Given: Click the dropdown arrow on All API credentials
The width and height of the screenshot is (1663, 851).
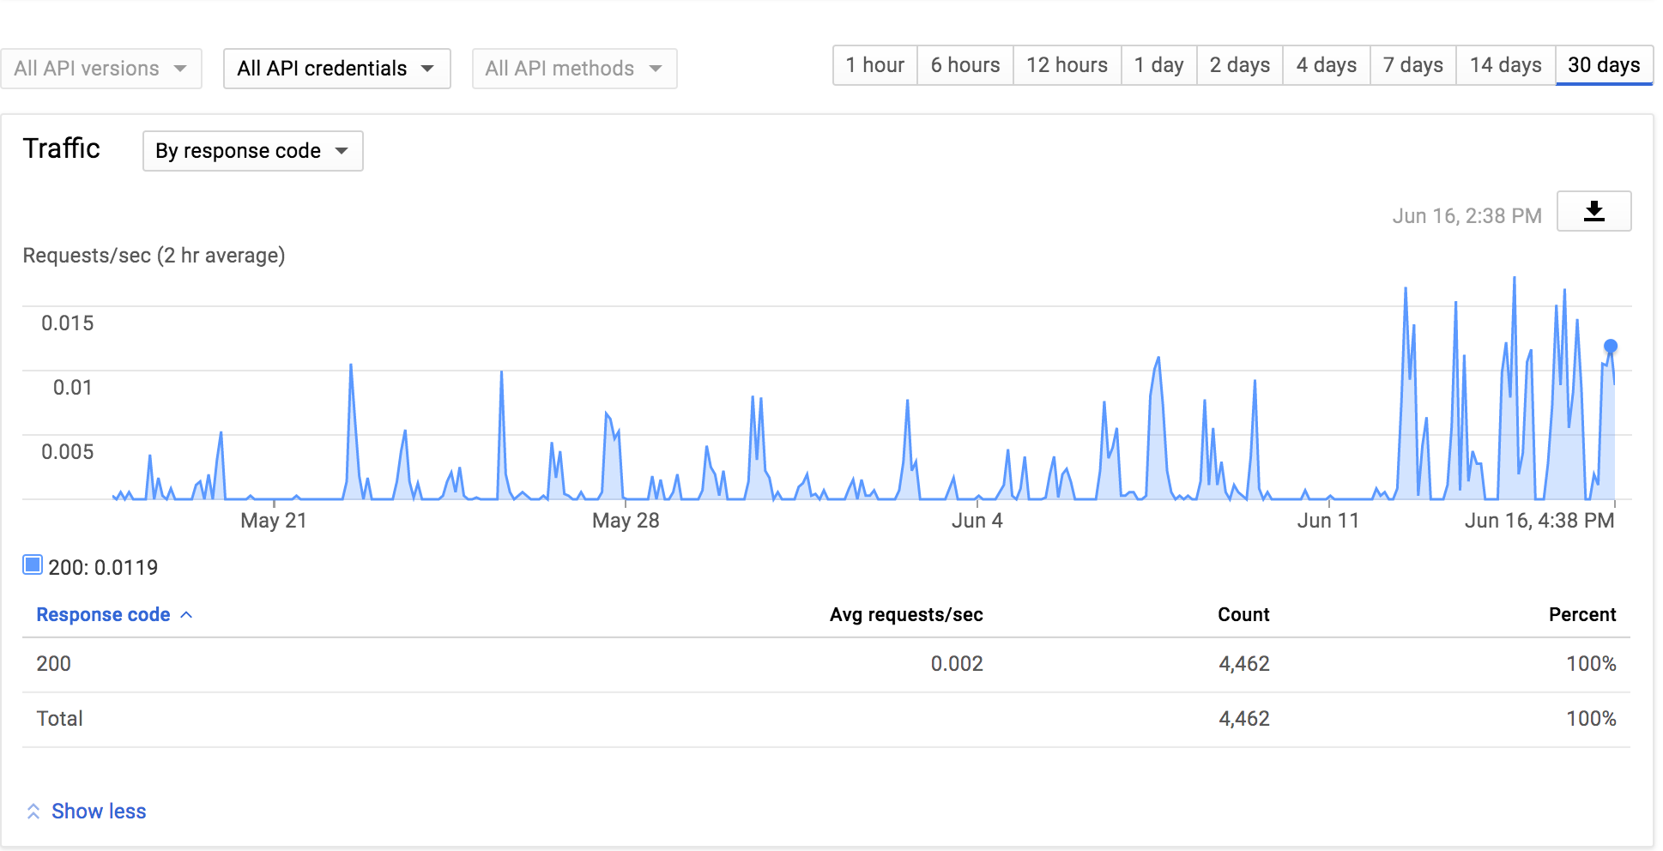Looking at the screenshot, I should click(427, 69).
